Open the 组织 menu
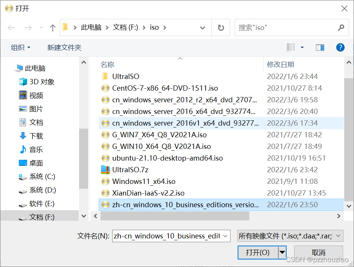The image size is (354, 267). click(21, 48)
